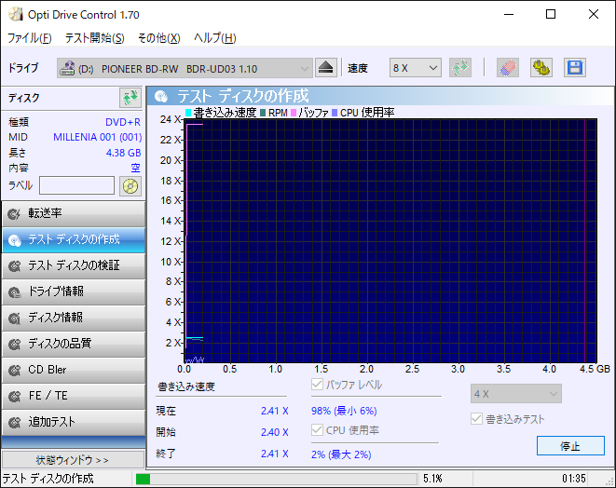
Task: Toggle the CPU 使用率 checkbox
Action: pyautogui.click(x=317, y=429)
